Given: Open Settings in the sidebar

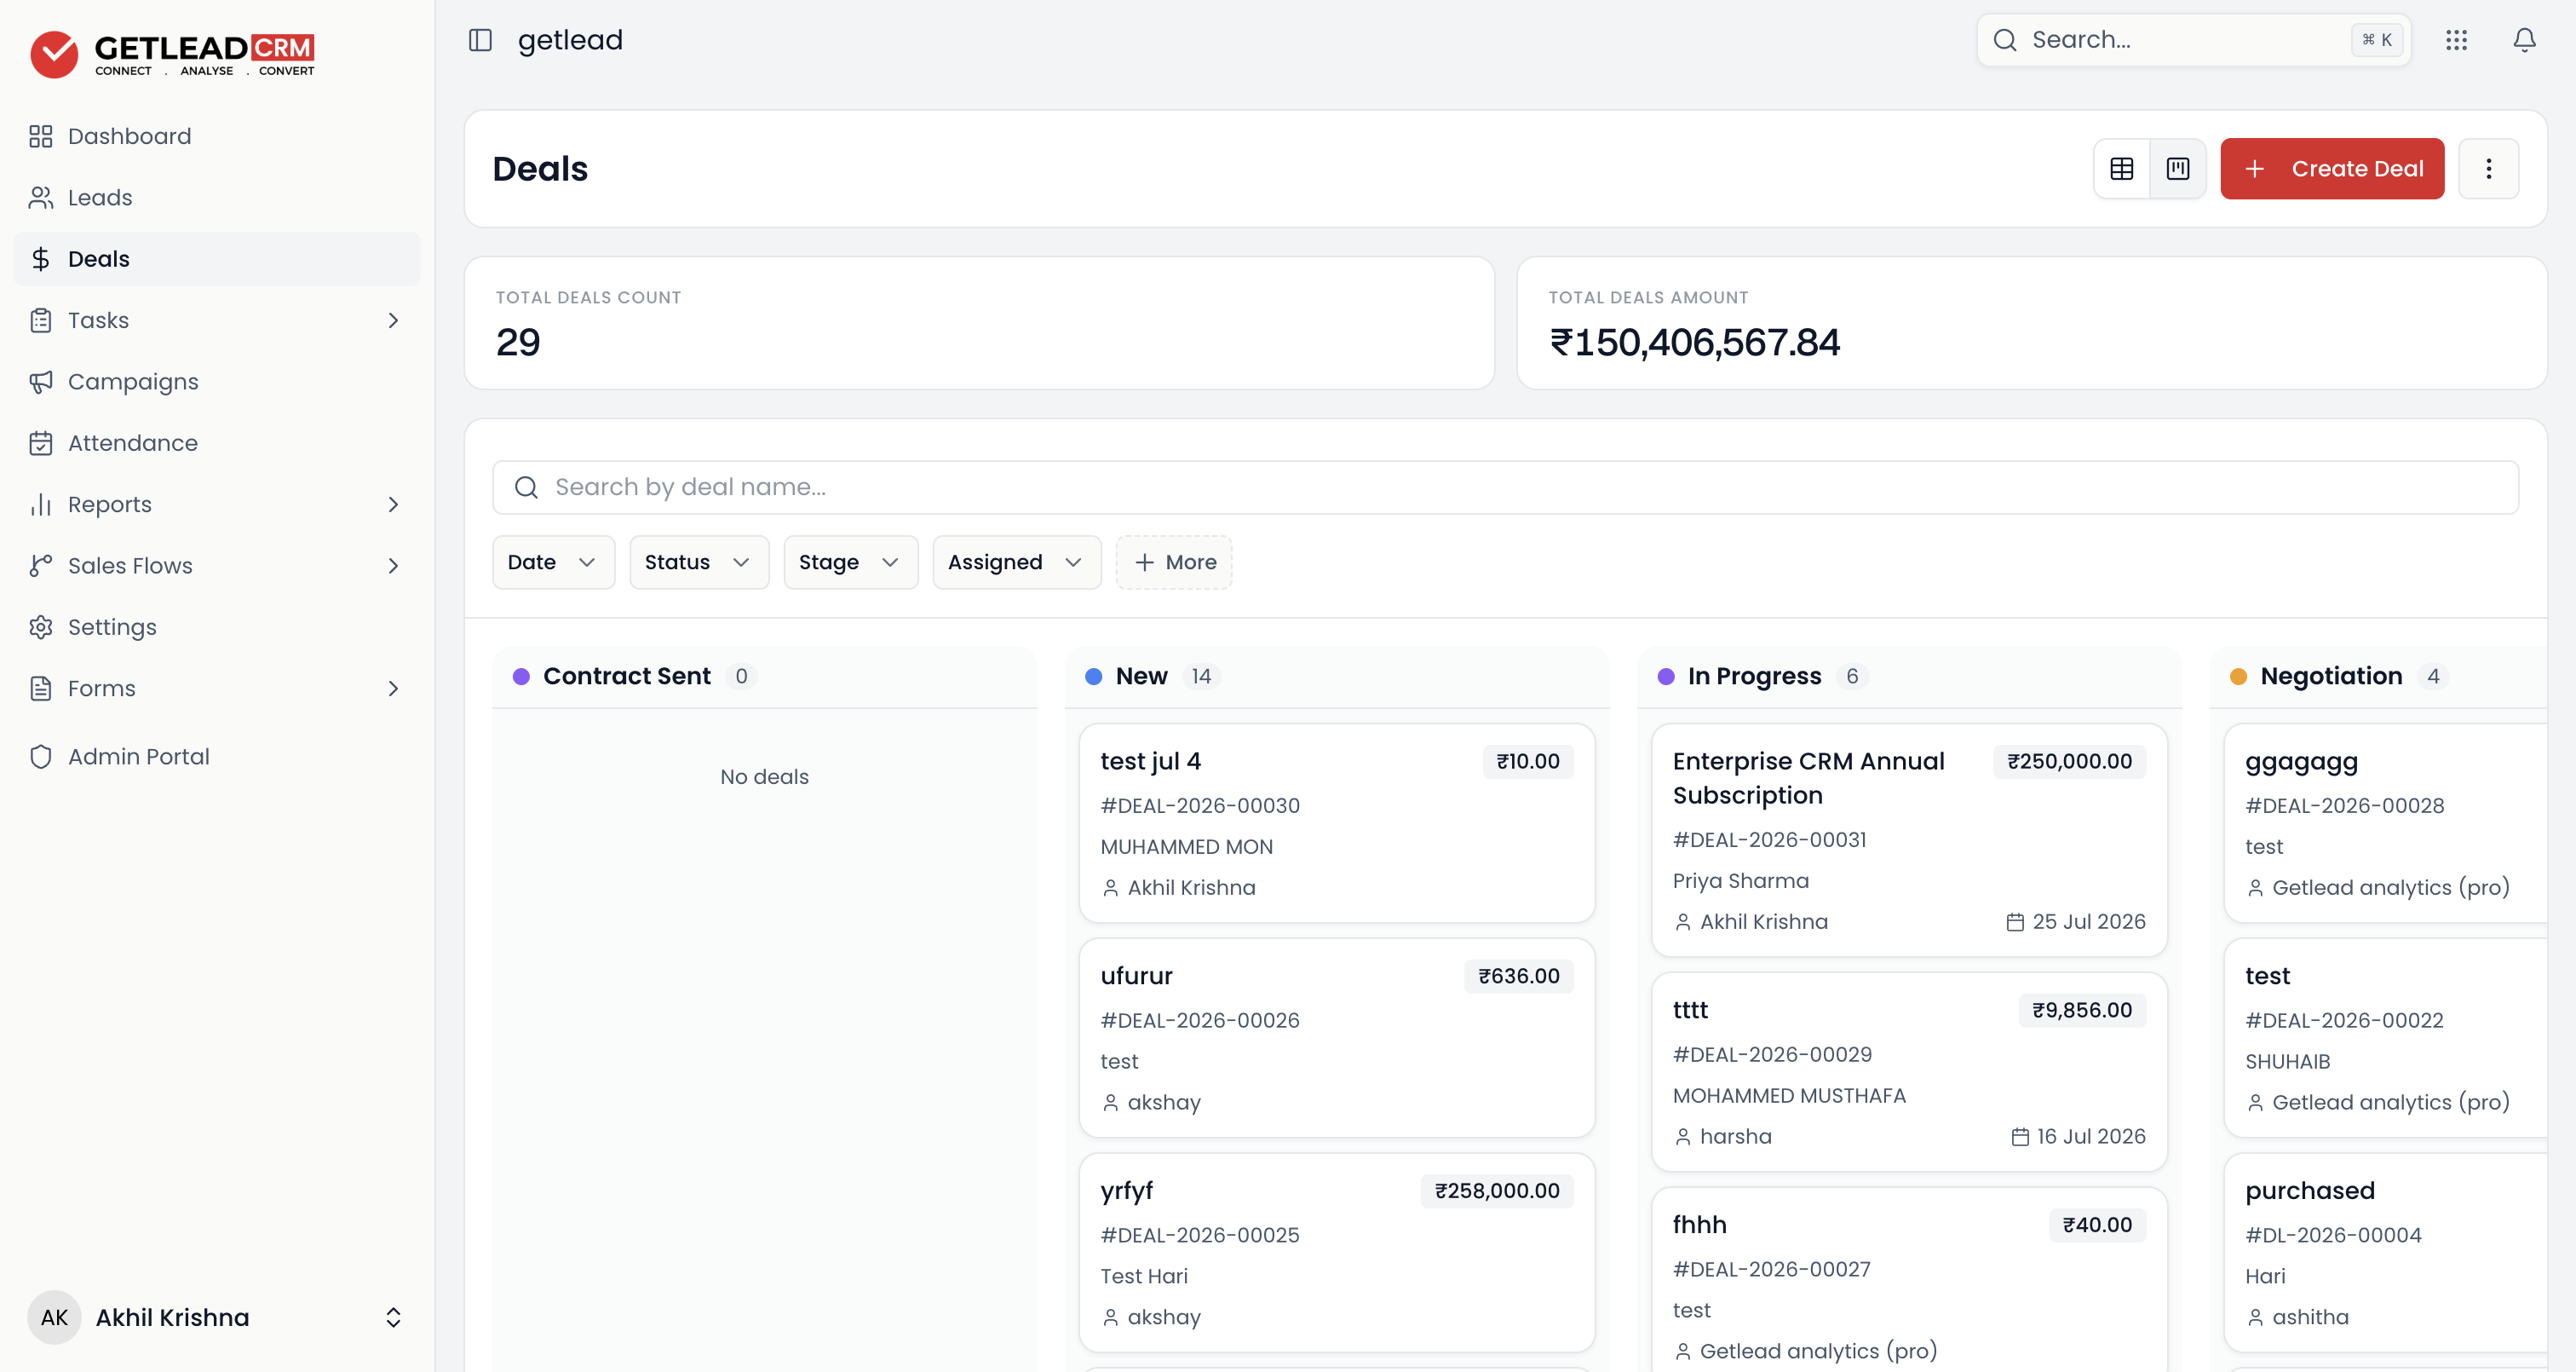Looking at the screenshot, I should pyautogui.click(x=217, y=626).
